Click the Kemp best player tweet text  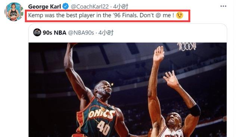(x=101, y=15)
